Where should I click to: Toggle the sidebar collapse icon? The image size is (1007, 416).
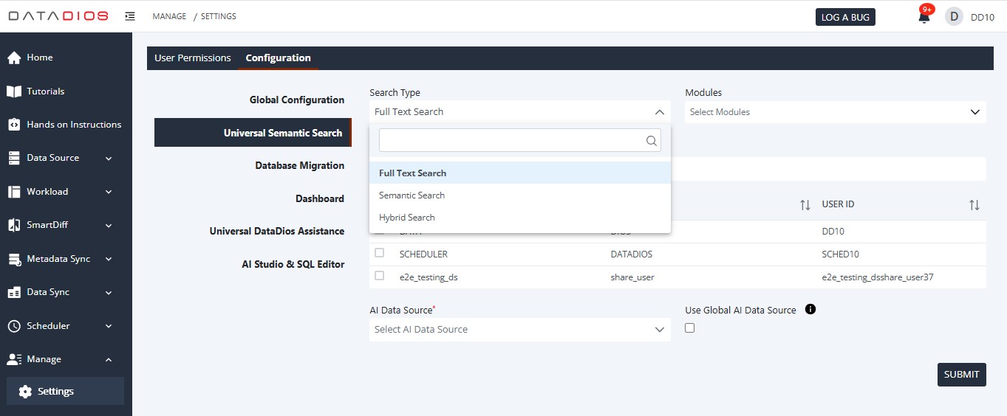point(130,16)
